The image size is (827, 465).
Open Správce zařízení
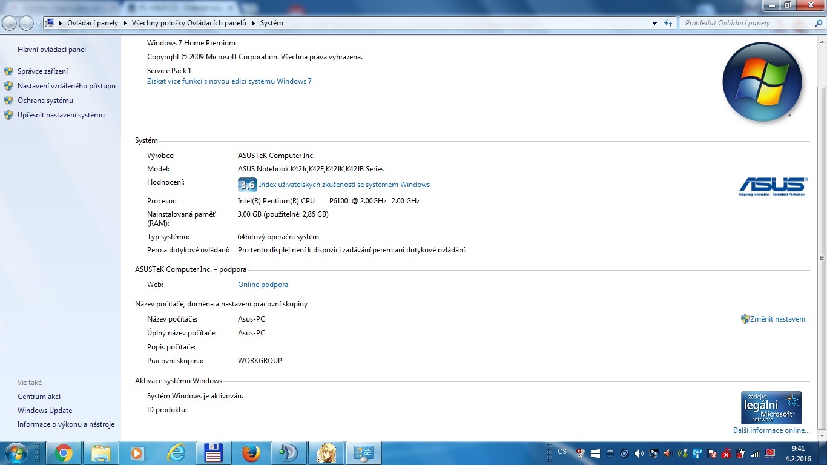42,71
